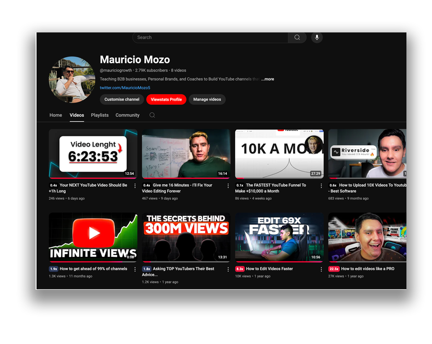
Task: Open options menu for 'Your NEXT YouTube Video' video
Action: click(135, 186)
